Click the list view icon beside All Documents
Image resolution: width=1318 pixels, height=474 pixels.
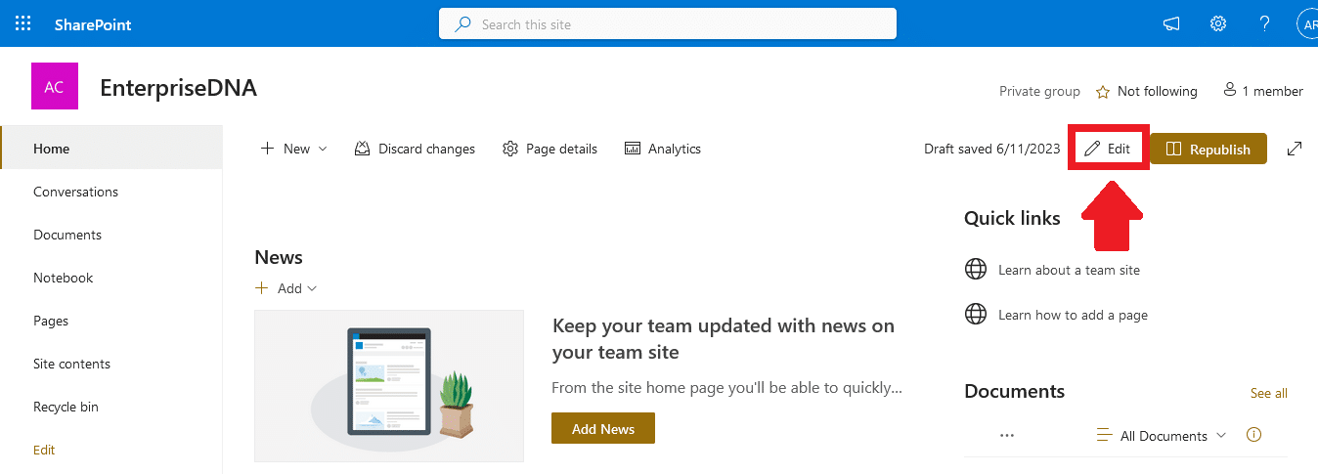click(x=1104, y=436)
